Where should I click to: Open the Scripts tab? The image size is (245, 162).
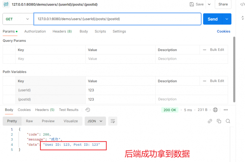tap(100, 31)
